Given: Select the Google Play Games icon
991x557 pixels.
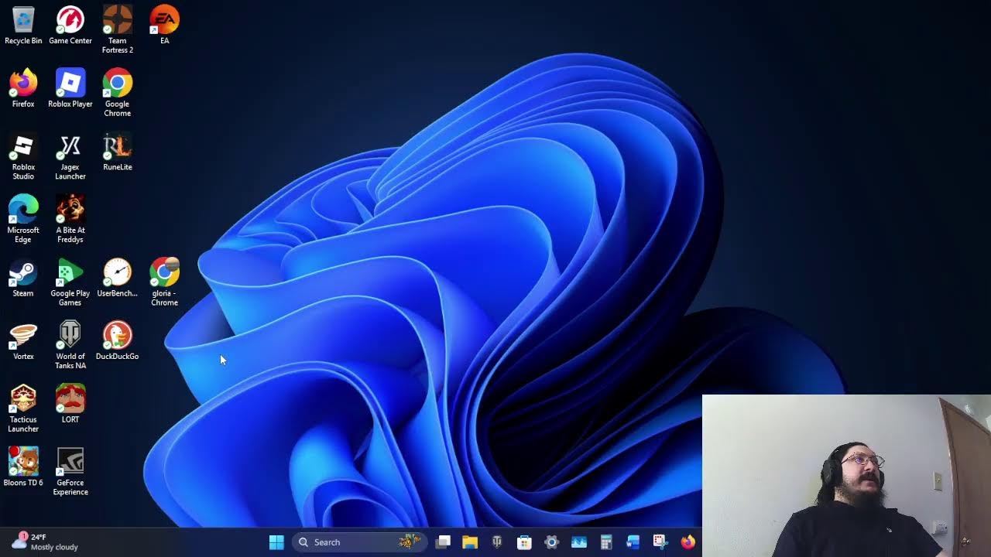Looking at the screenshot, I should click(x=70, y=283).
